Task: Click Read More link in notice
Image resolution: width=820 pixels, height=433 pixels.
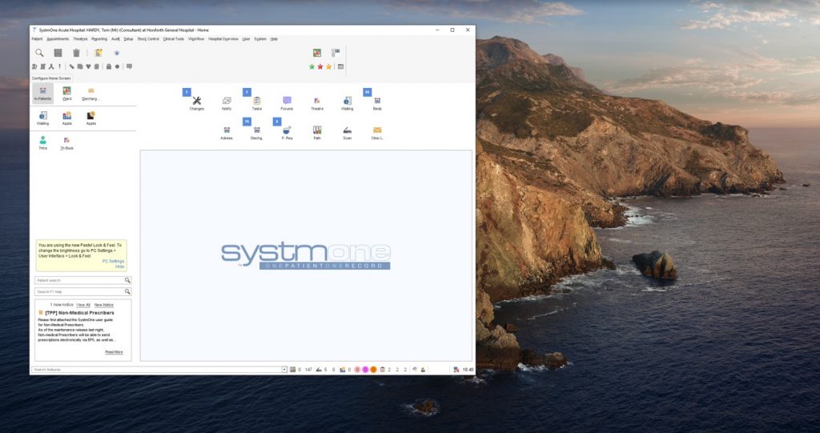Action: pyautogui.click(x=114, y=352)
